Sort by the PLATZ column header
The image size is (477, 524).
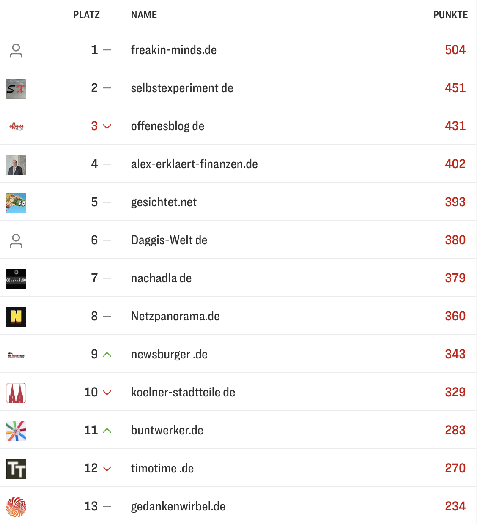pyautogui.click(x=86, y=15)
